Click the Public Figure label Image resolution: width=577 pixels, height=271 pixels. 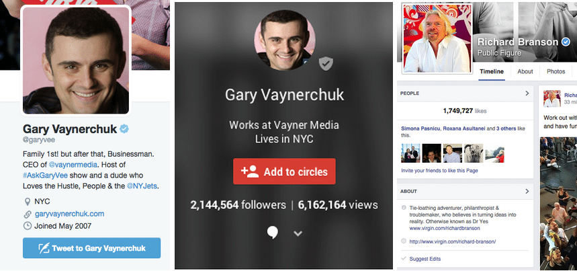(499, 53)
